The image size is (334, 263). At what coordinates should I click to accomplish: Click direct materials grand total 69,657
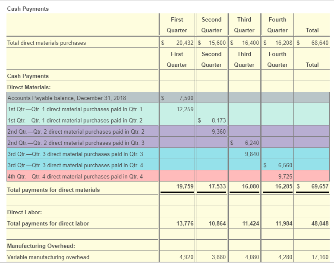[320, 186]
